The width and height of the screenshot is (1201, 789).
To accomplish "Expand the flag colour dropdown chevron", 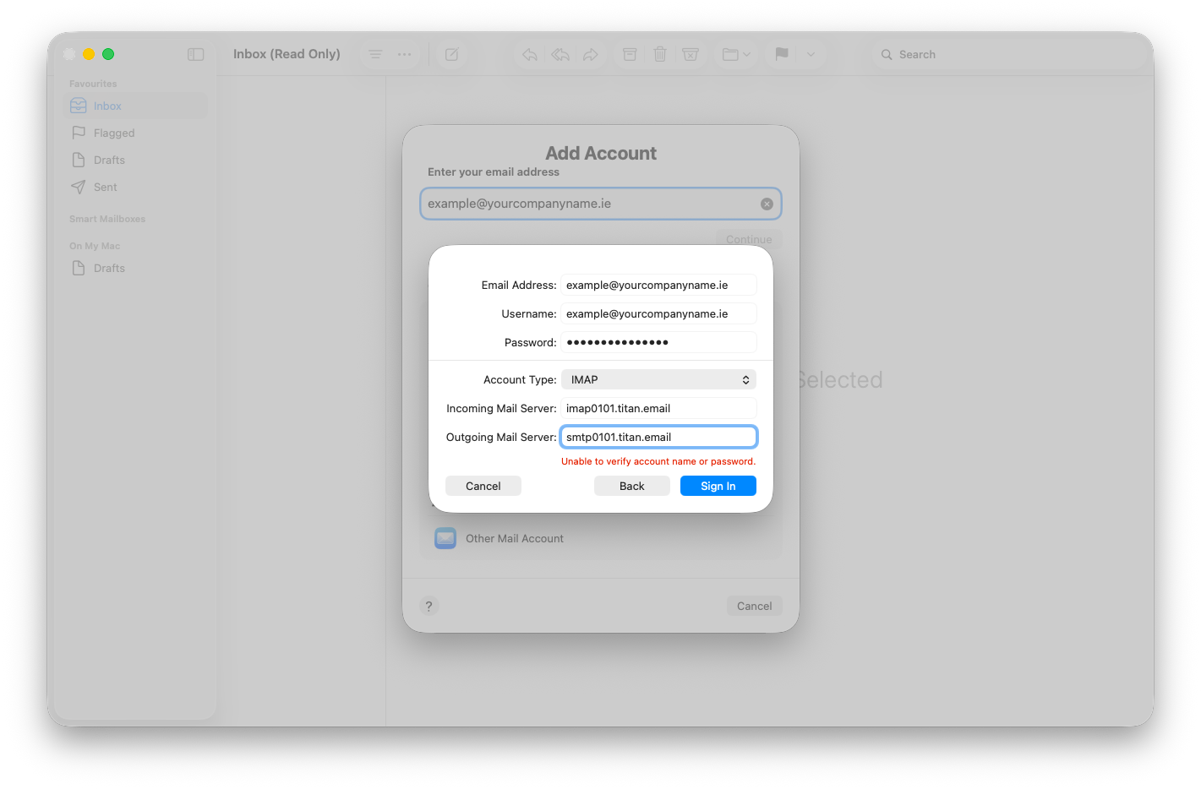I will point(811,54).
